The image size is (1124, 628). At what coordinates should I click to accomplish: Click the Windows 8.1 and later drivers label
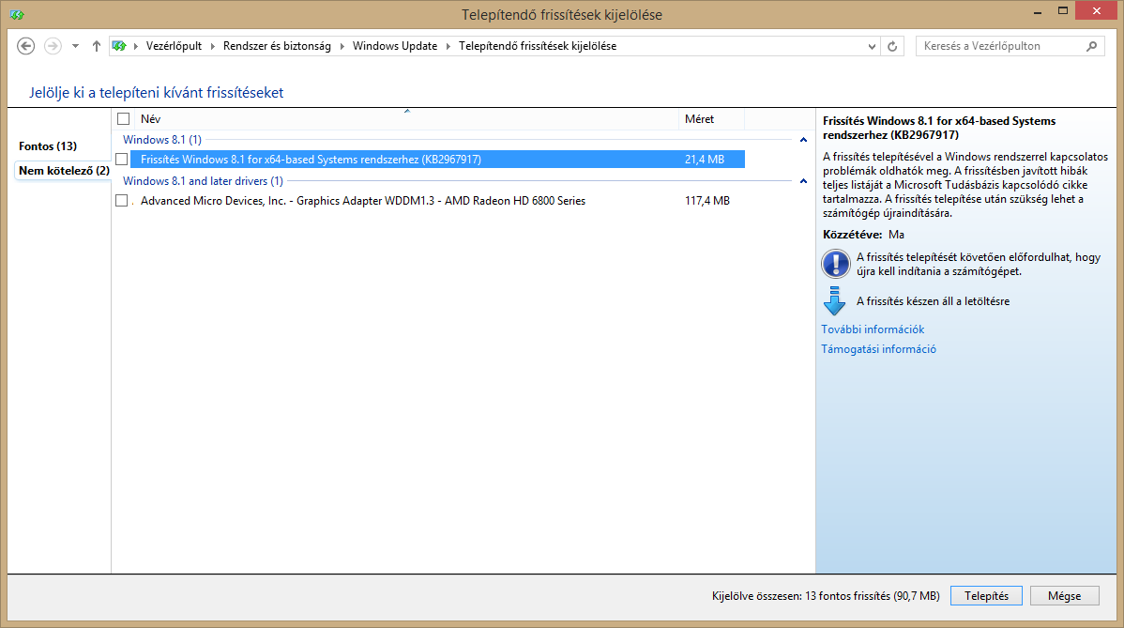tap(203, 181)
